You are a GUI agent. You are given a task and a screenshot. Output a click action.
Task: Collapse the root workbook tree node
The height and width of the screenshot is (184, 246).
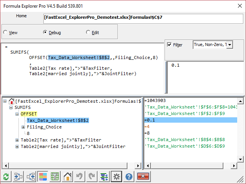coord(5,101)
